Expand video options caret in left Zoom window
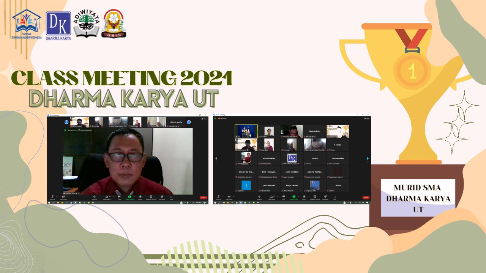 pyautogui.click(x=68, y=196)
